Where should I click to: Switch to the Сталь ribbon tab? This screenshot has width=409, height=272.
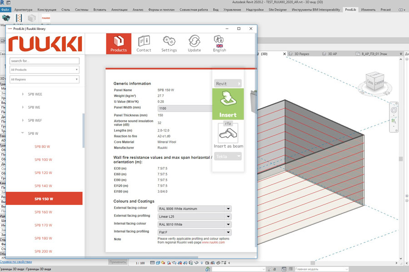pyautogui.click(x=65, y=10)
